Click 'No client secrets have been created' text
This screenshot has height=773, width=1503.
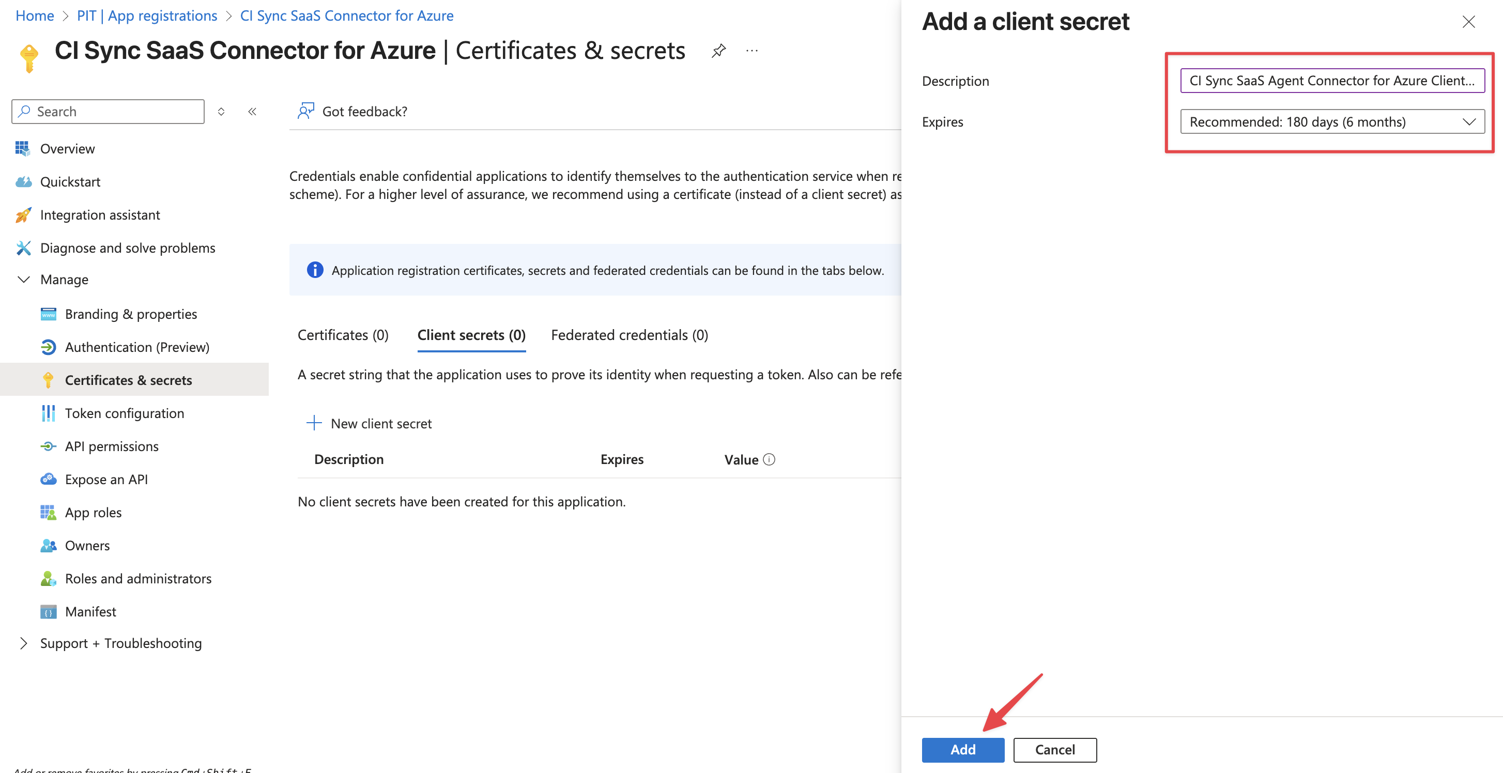461,502
